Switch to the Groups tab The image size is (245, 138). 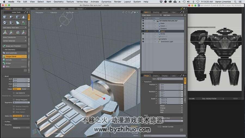tap(165, 12)
